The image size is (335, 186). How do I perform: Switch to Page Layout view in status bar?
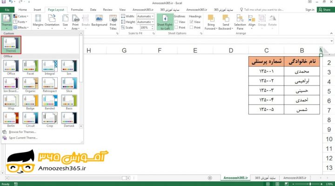coord(277,184)
